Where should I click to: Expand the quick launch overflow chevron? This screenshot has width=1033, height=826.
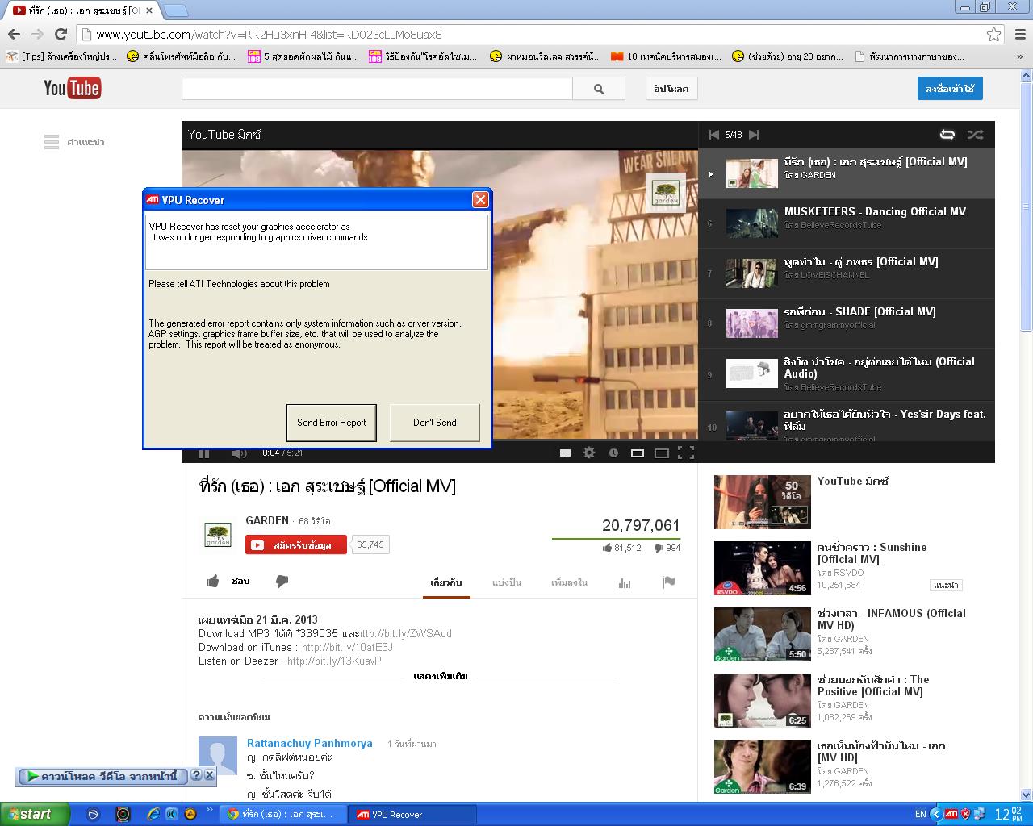(210, 811)
